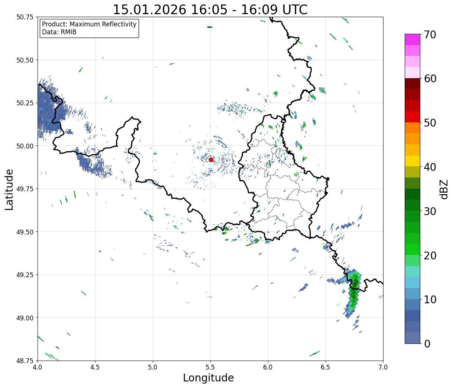Click the colorbar tick label 60

click(430, 79)
